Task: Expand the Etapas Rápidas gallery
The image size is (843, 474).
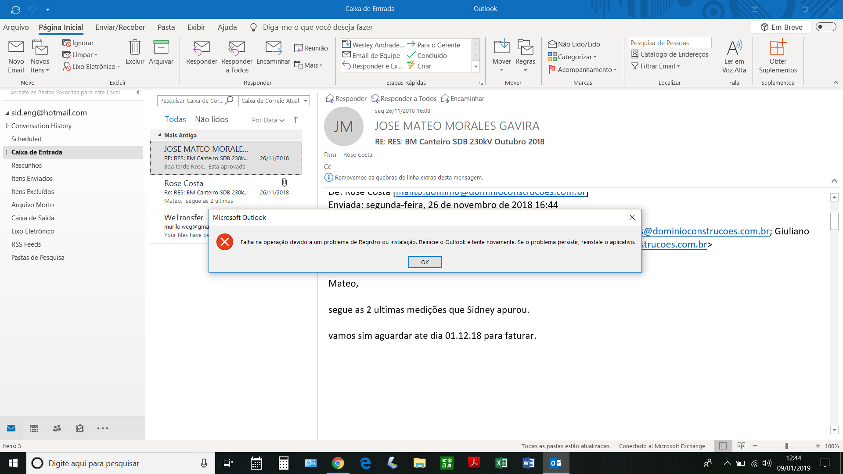Action: [476, 66]
